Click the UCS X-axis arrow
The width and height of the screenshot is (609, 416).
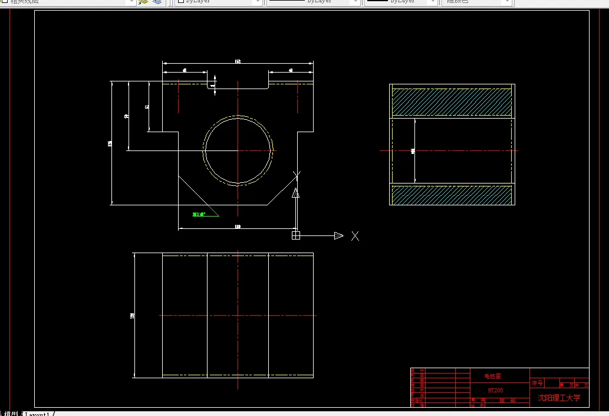pyautogui.click(x=338, y=235)
